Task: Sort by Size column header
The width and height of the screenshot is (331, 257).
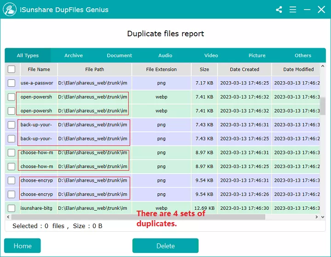Action: coord(204,69)
